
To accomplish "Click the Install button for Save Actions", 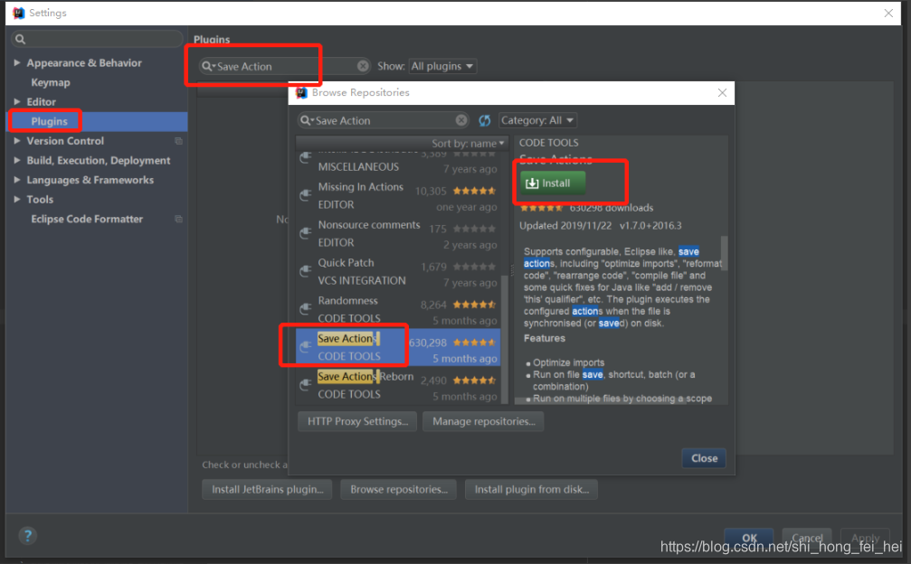I will click(x=553, y=183).
